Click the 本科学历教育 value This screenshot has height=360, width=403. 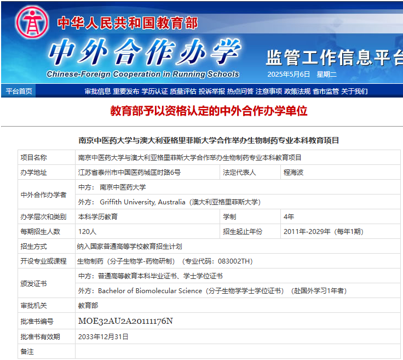(97, 217)
